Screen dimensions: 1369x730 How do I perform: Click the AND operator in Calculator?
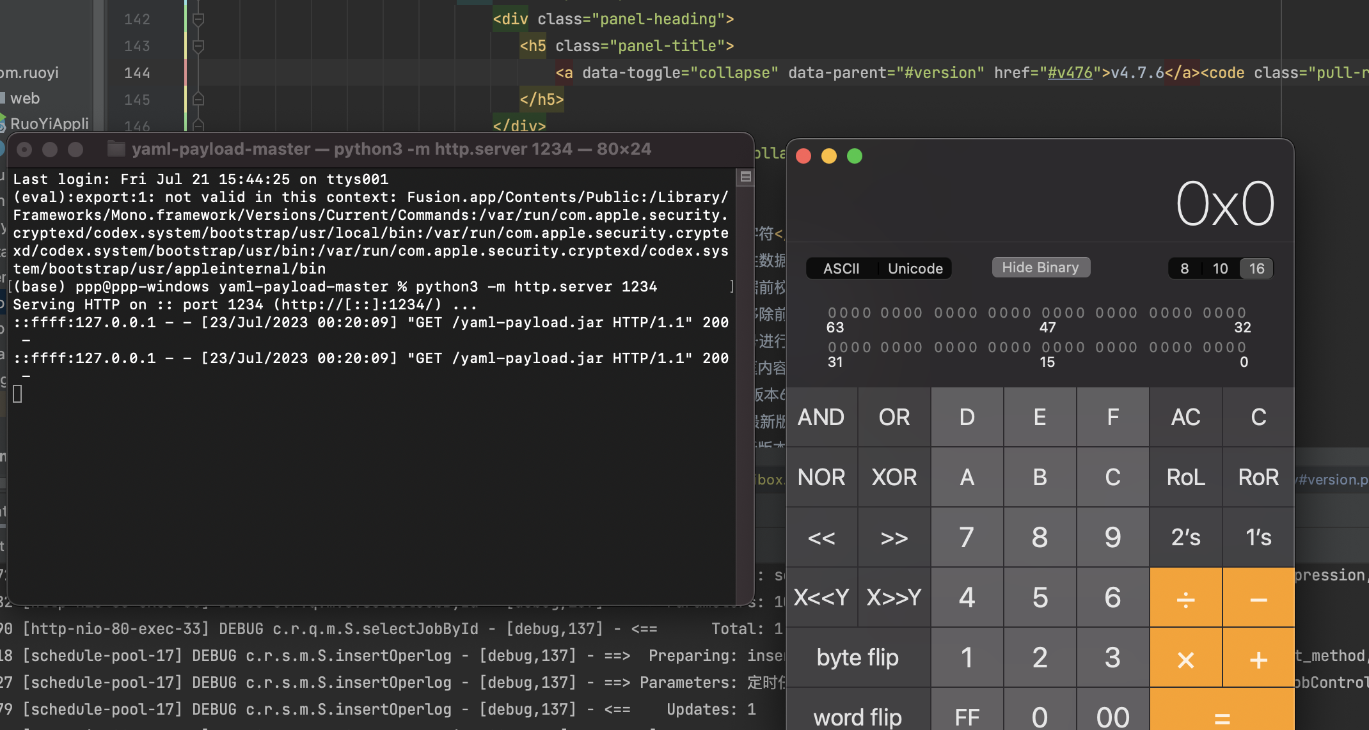click(821, 417)
